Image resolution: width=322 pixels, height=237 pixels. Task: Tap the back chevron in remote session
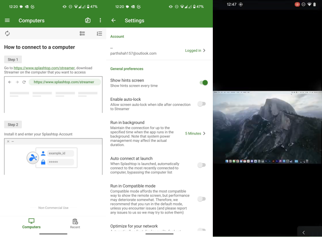click(x=303, y=232)
